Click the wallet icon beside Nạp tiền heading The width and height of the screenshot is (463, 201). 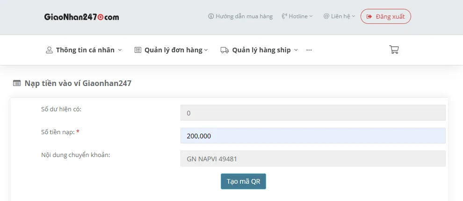tap(17, 83)
